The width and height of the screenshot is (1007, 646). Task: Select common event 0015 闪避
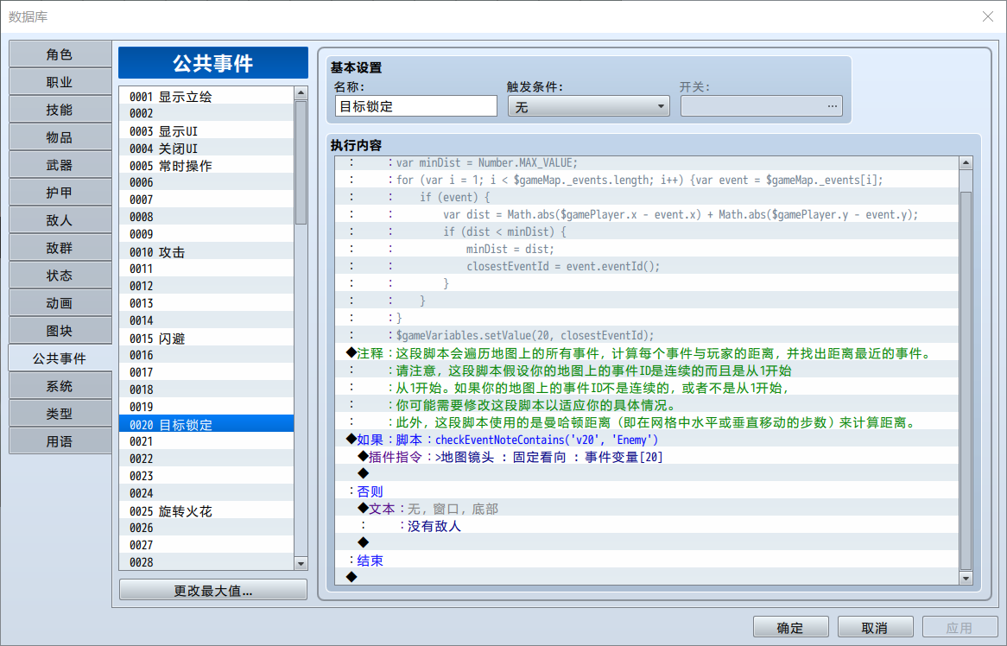tap(206, 339)
